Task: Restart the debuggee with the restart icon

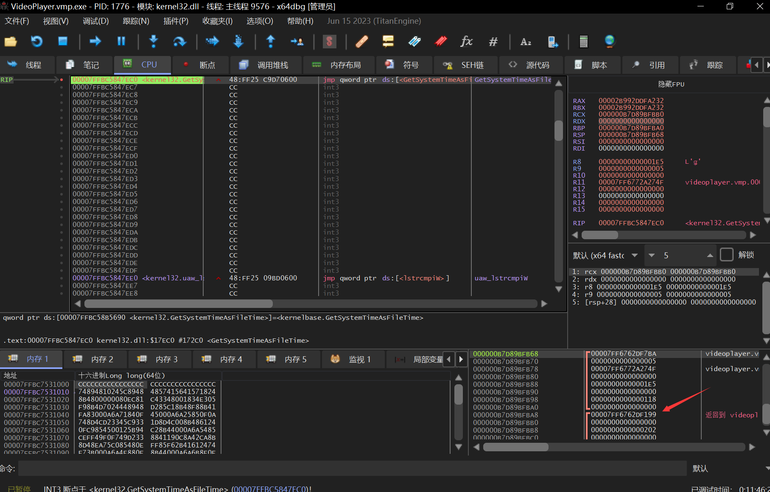Action: (x=37, y=41)
